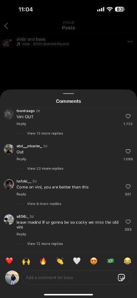
Task: Tap the "Add a comment for boss" field
Action: tap(77, 278)
